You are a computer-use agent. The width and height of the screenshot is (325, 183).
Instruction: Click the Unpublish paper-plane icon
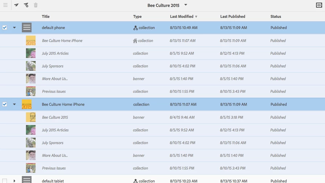click(26, 5)
